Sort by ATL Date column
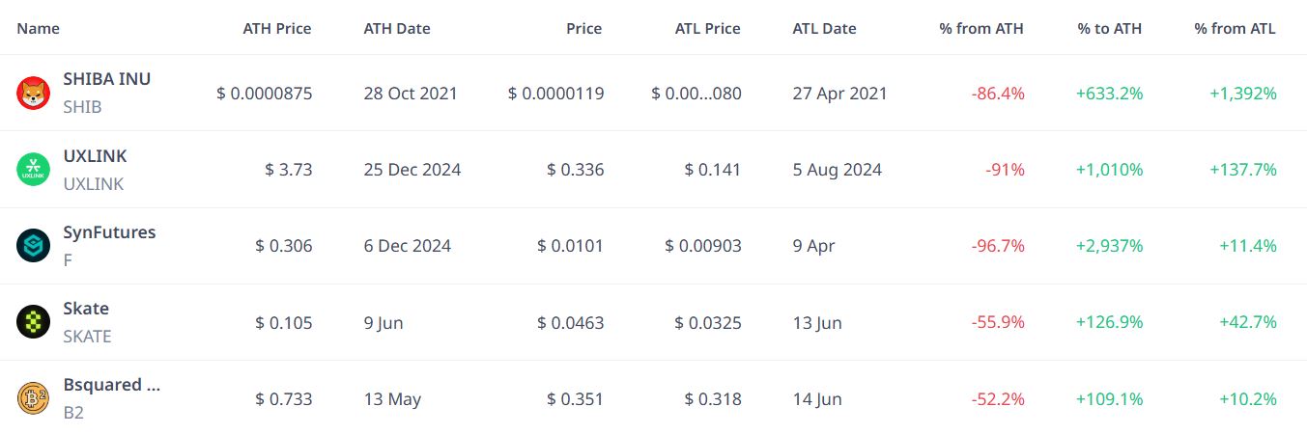 point(825,29)
